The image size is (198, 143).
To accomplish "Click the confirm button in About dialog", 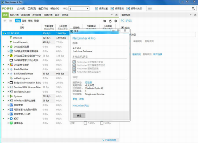I will (x=79, y=115).
